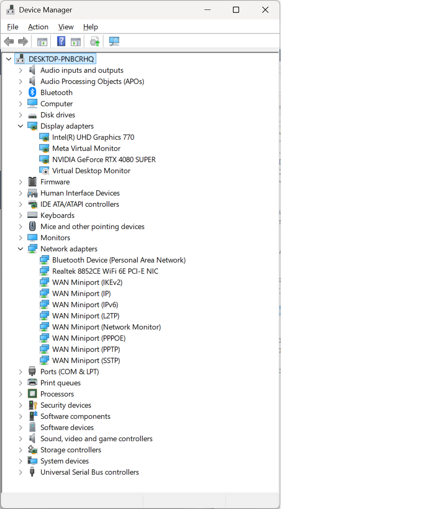Collapse the DESKTOP-PNBCRHQ root node
Screen dimensions: 446x509
tap(9, 59)
